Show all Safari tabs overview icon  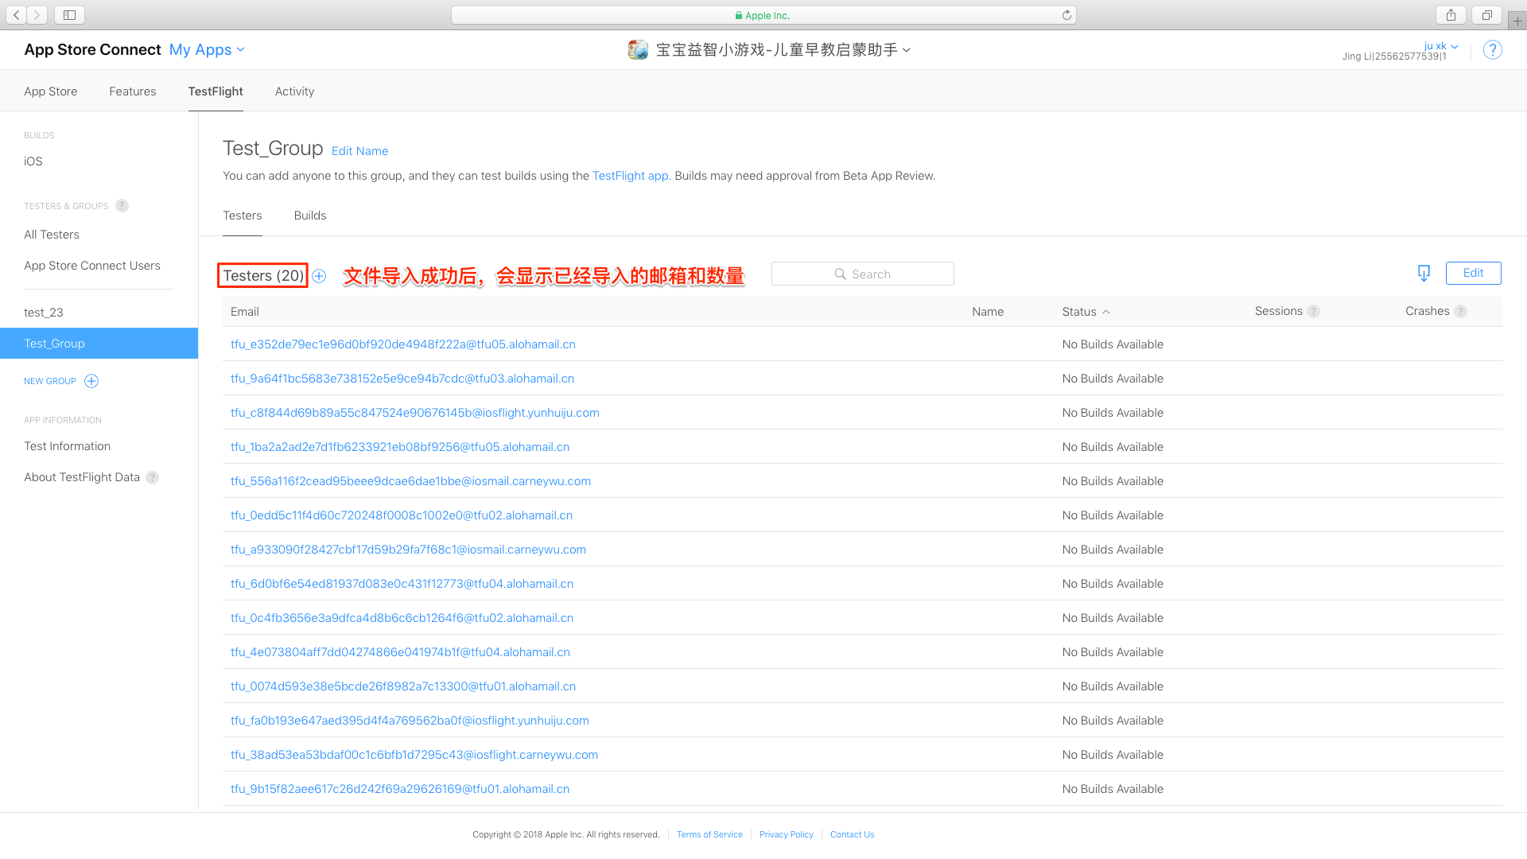(x=1486, y=15)
